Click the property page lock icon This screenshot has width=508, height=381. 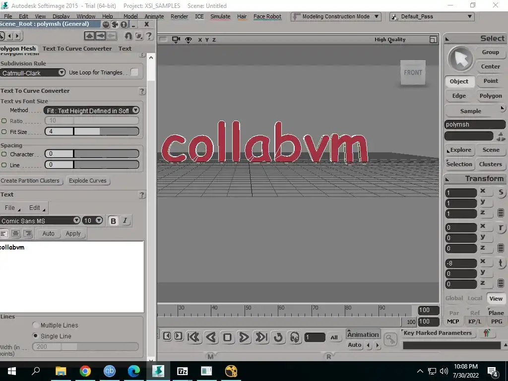click(x=124, y=24)
